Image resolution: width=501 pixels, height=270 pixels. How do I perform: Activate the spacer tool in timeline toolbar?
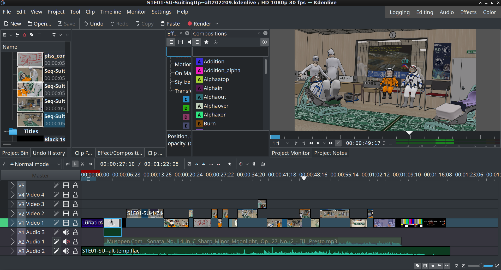coord(90,164)
